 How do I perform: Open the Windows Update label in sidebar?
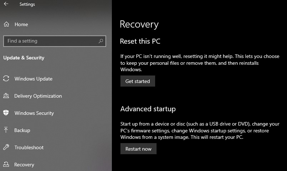coord(33,79)
